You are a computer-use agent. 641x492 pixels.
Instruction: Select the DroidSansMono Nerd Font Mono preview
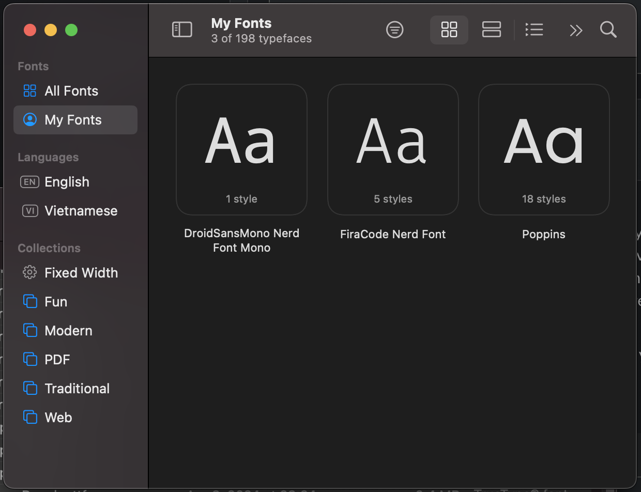[x=241, y=149]
